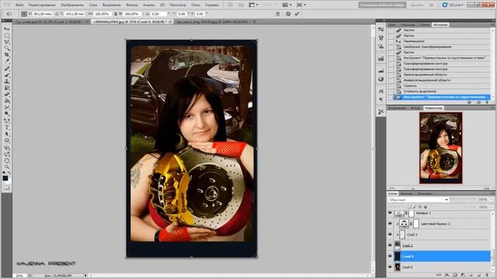Toggle lock transparent pixels
The width and height of the screenshot is (497, 279).
pyautogui.click(x=409, y=207)
